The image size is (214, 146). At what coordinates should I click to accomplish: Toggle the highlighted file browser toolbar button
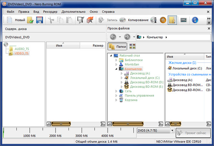pyautogui.click(x=173, y=20)
